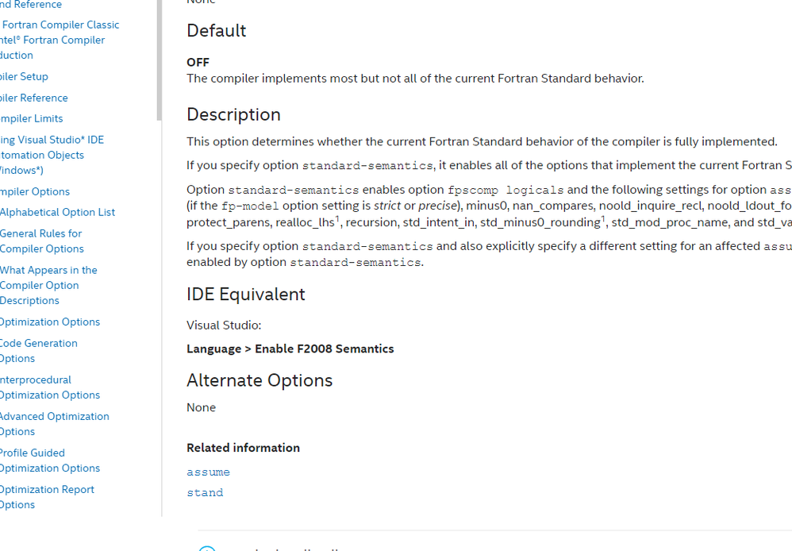Viewport: 792px width, 551px height.
Task: Click the blue circular icon at page bottom
Action: tap(207, 549)
